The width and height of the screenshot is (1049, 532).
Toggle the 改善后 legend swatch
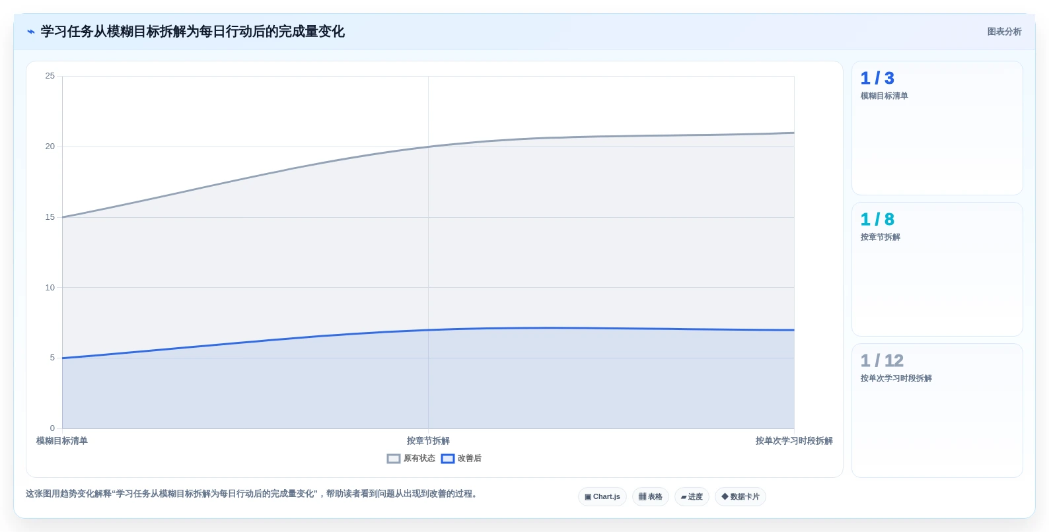448,459
